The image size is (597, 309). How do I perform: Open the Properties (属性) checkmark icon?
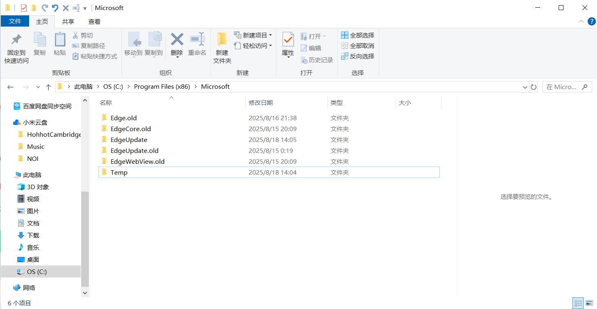pos(288,40)
